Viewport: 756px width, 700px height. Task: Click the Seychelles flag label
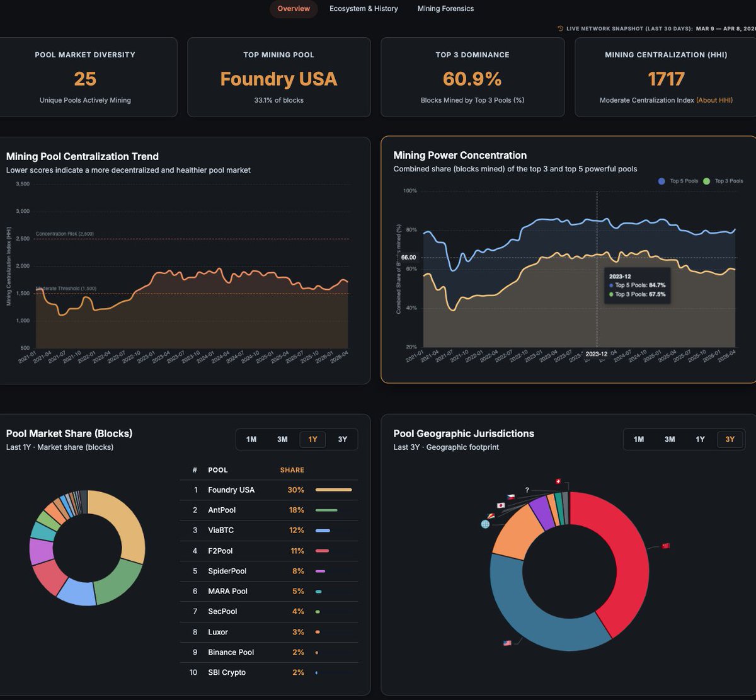[x=491, y=516]
